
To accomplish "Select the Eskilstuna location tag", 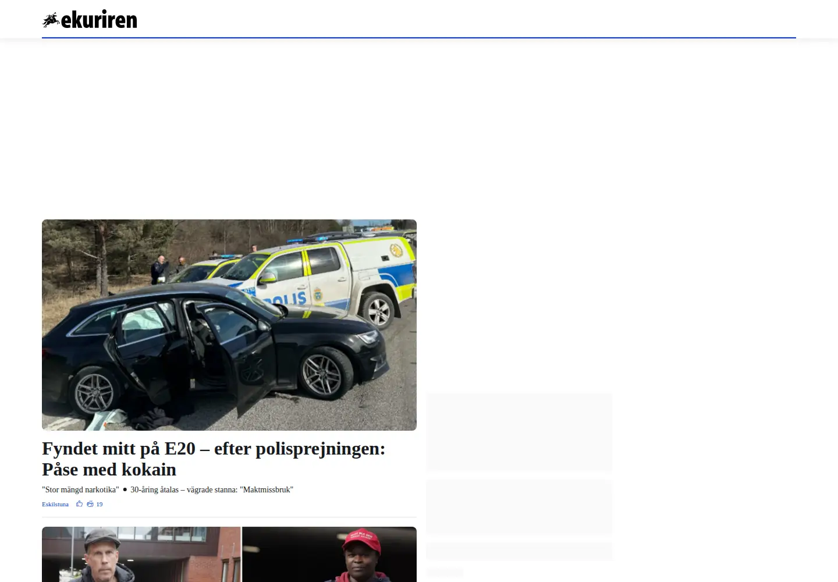I will (x=55, y=504).
